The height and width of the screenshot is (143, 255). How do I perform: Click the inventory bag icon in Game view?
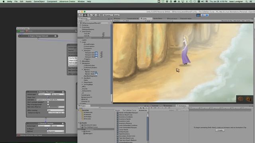tap(249, 99)
